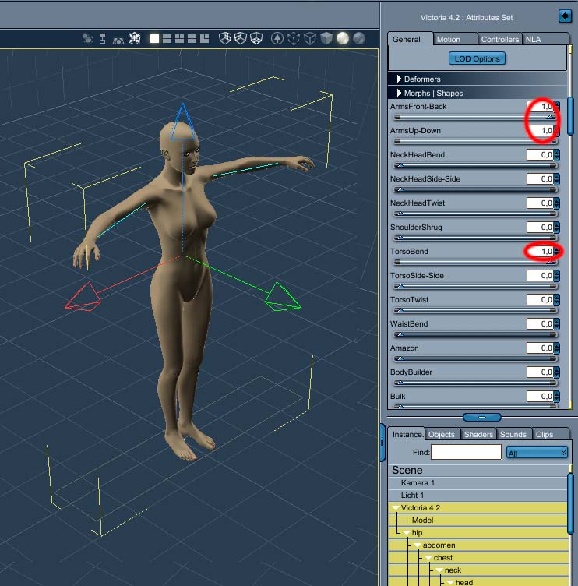This screenshot has width=578, height=586.
Task: Collapse the abdomen tree node
Action: coord(418,545)
